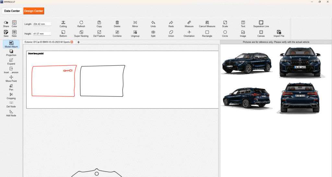This screenshot has height=177, width=332.
Task: Select the Design Center tab
Action: (x=33, y=11)
